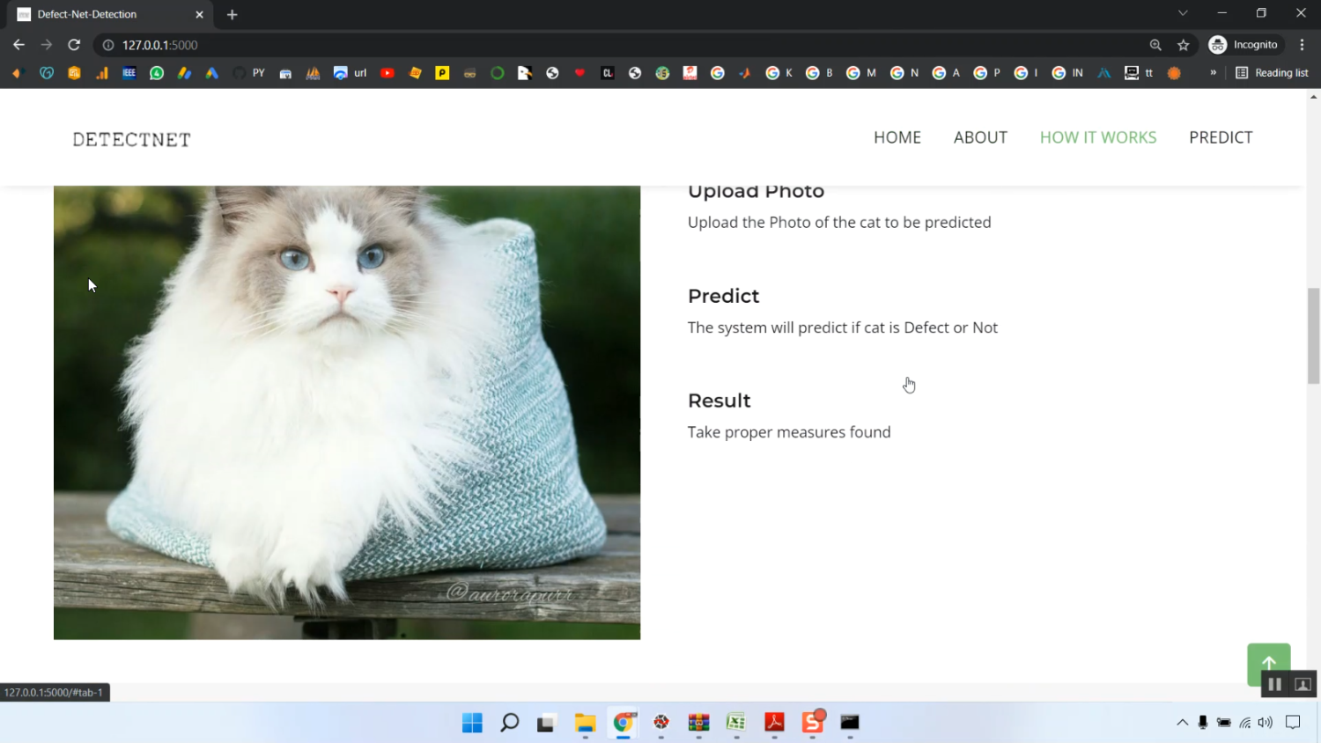Open the camera overlay toggle beside pause control
The image size is (1321, 743).
coord(1302,683)
